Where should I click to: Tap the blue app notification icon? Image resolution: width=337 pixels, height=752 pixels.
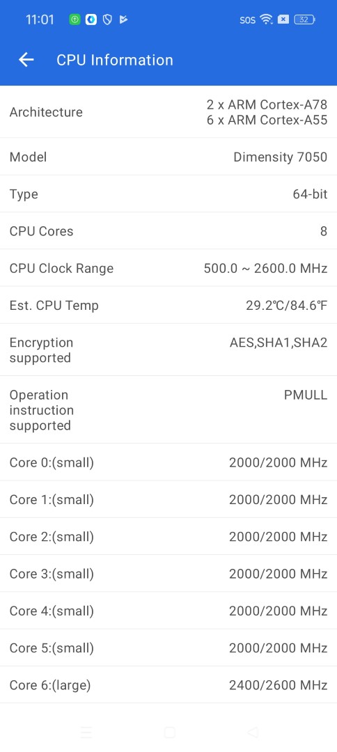coord(91,19)
